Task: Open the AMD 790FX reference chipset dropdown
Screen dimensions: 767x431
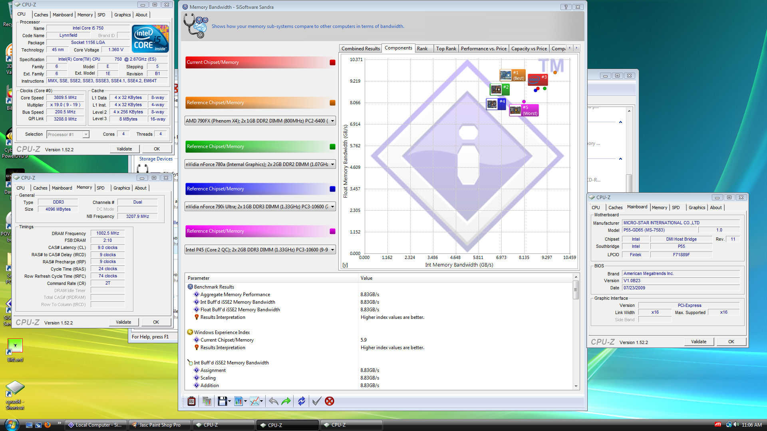Action: coord(332,121)
